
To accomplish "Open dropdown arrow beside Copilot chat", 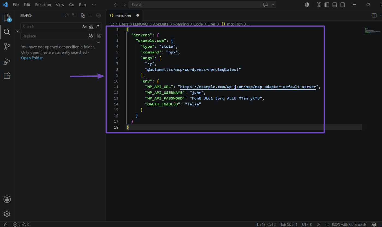I will point(273,5).
